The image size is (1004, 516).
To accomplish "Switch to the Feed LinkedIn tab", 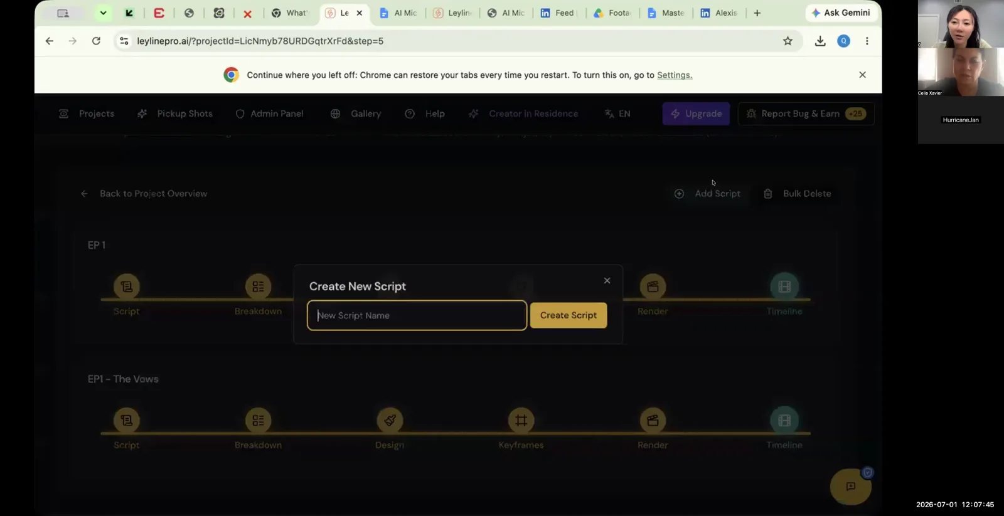I will pyautogui.click(x=558, y=13).
